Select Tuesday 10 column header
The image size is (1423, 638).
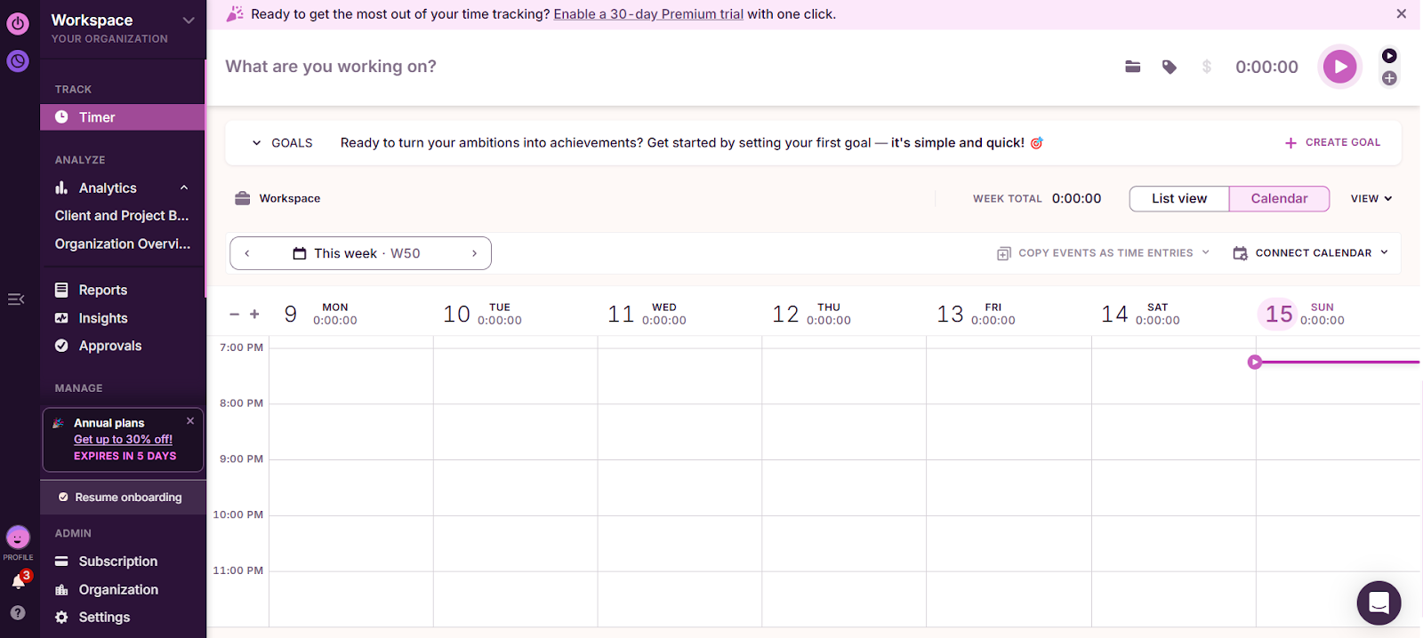click(482, 314)
